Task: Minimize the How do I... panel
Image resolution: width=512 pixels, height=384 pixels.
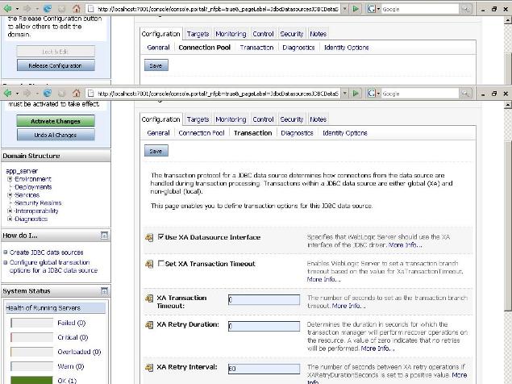Action: [104, 236]
